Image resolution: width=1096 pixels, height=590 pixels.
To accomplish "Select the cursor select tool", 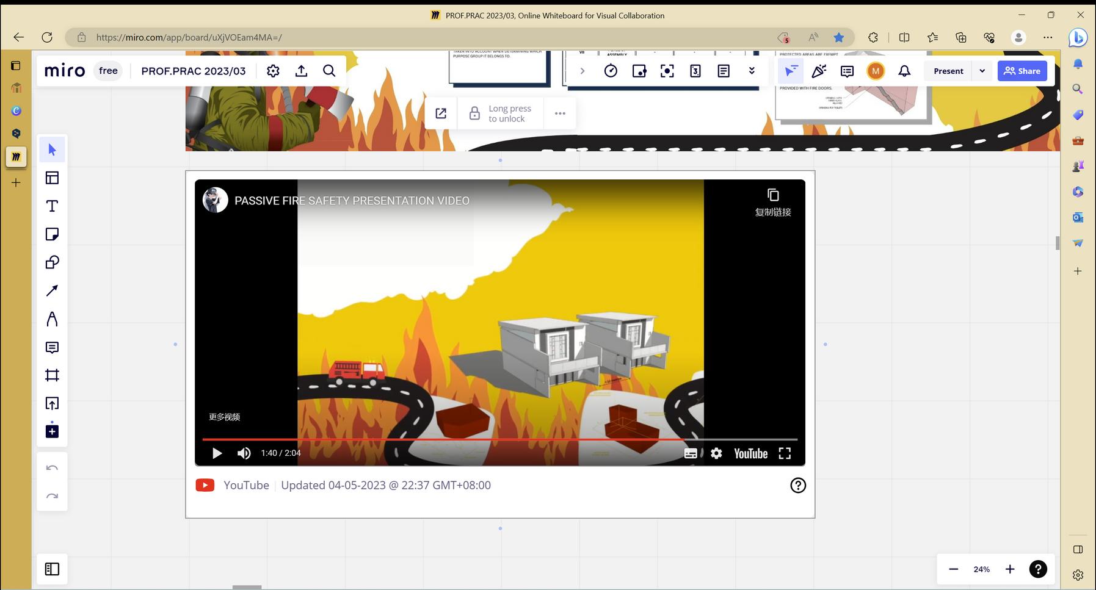I will coord(52,149).
